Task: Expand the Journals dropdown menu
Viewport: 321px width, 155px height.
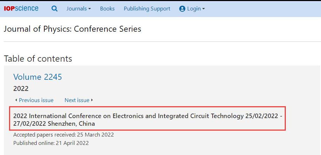Action: pyautogui.click(x=79, y=9)
